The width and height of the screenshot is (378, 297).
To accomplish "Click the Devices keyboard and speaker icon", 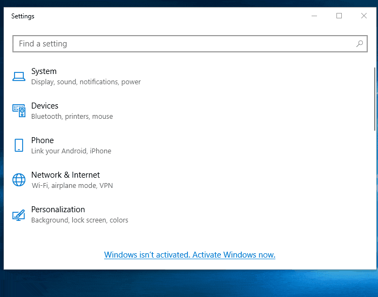I will tap(19, 111).
